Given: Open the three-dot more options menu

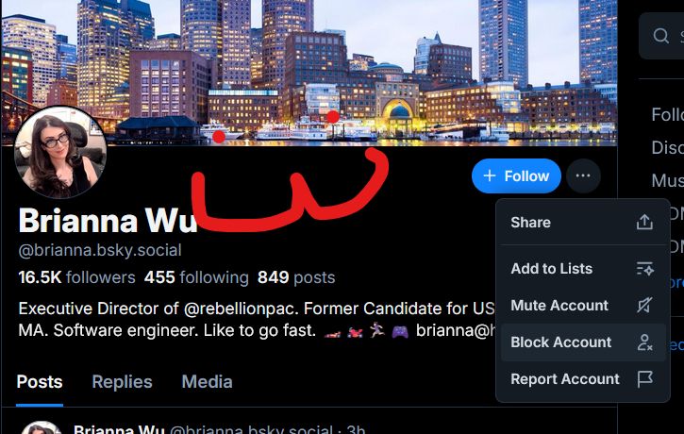Looking at the screenshot, I should 583,175.
